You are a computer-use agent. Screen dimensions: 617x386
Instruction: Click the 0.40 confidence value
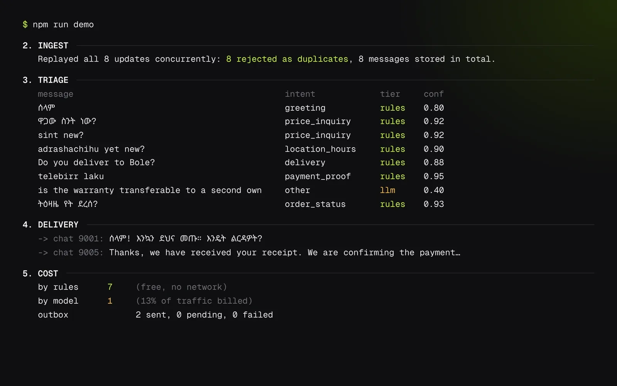click(x=434, y=190)
